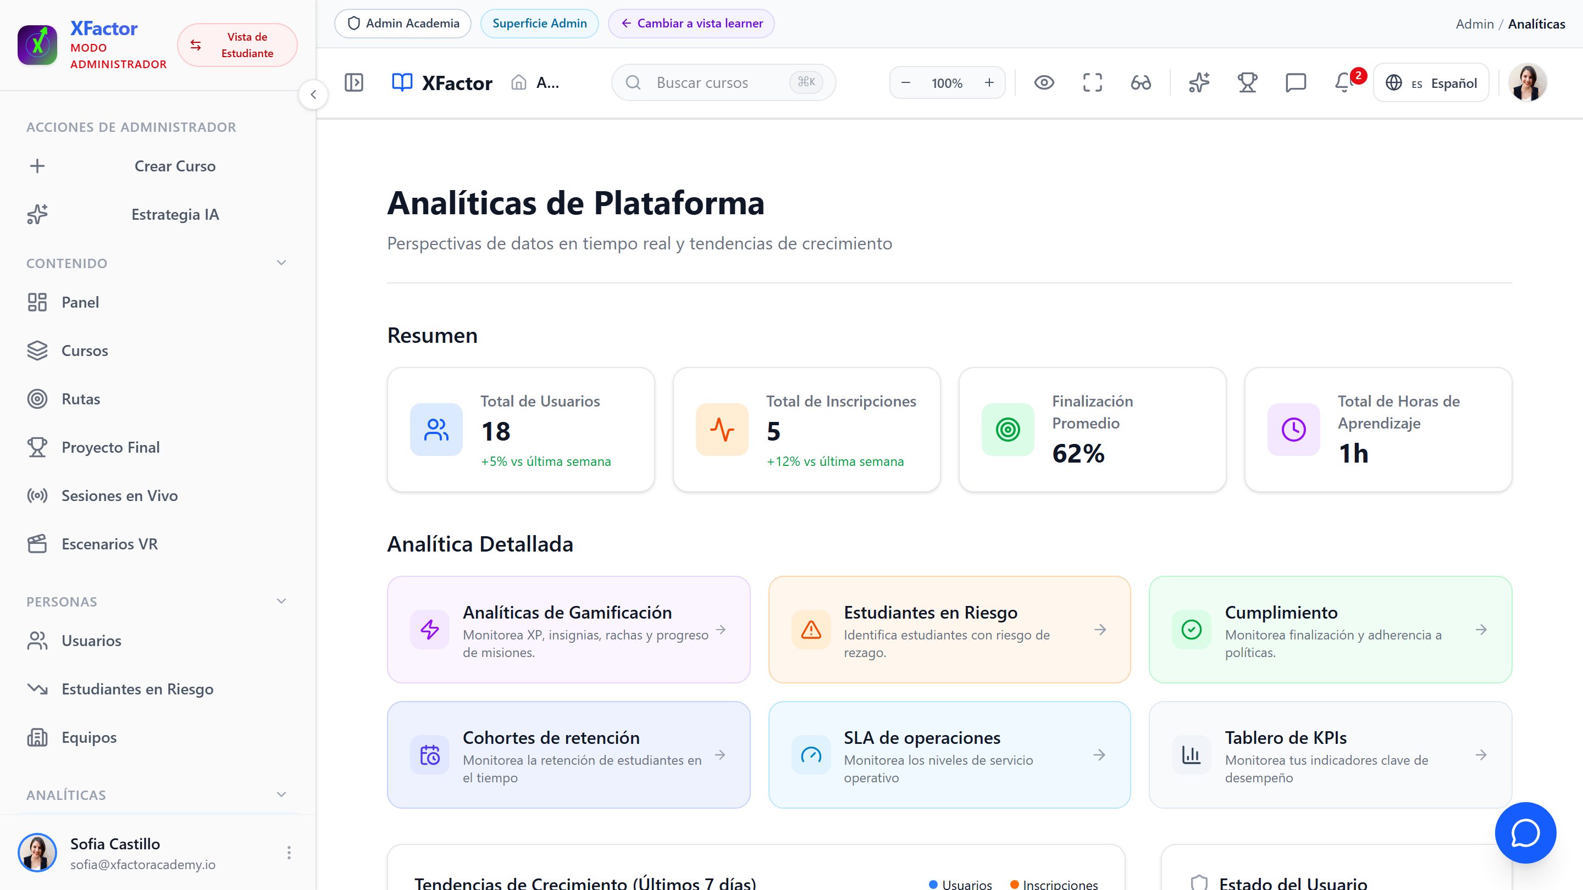
Task: Open Analíticas de Gamificación card
Action: click(x=568, y=630)
